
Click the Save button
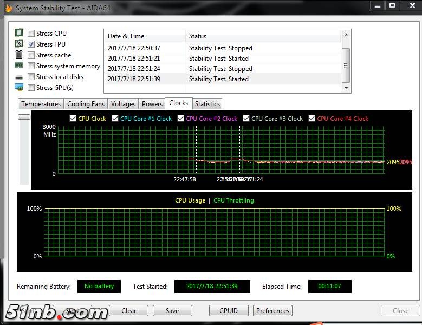click(172, 311)
